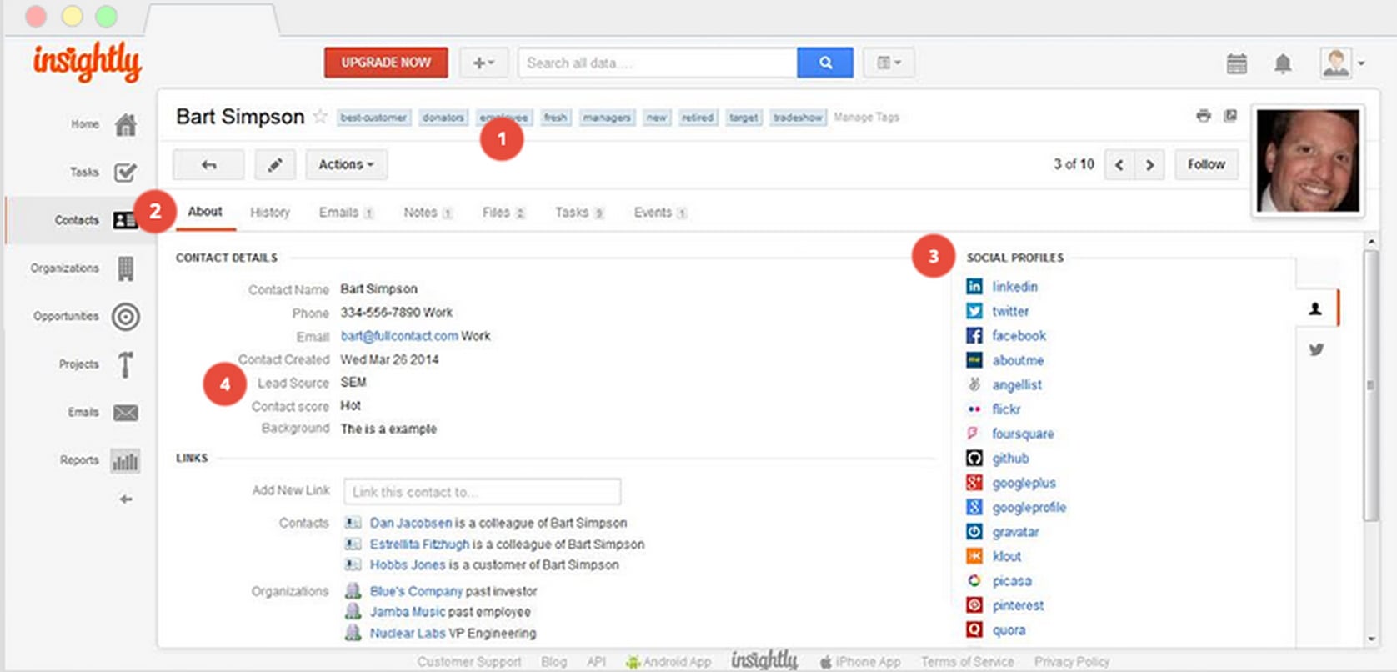The height and width of the screenshot is (672, 1397).
Task: Open bart@fullcontact.com email link
Action: point(399,336)
